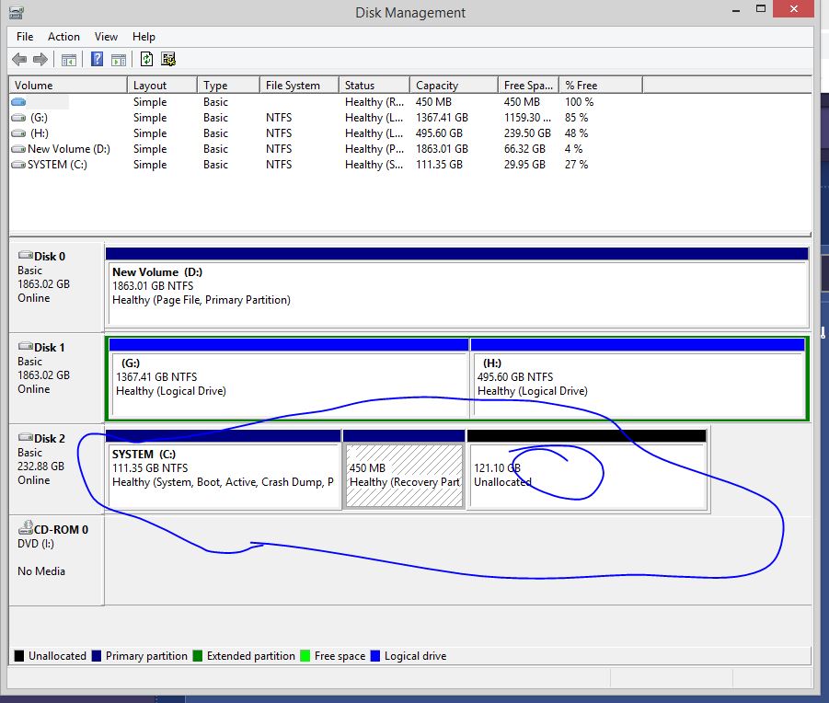Click the Back arrow in the toolbar

tap(19, 59)
